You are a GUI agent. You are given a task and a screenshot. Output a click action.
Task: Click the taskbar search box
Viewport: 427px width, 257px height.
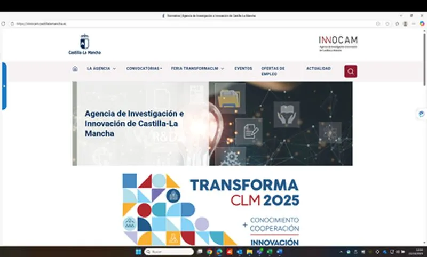(169, 252)
